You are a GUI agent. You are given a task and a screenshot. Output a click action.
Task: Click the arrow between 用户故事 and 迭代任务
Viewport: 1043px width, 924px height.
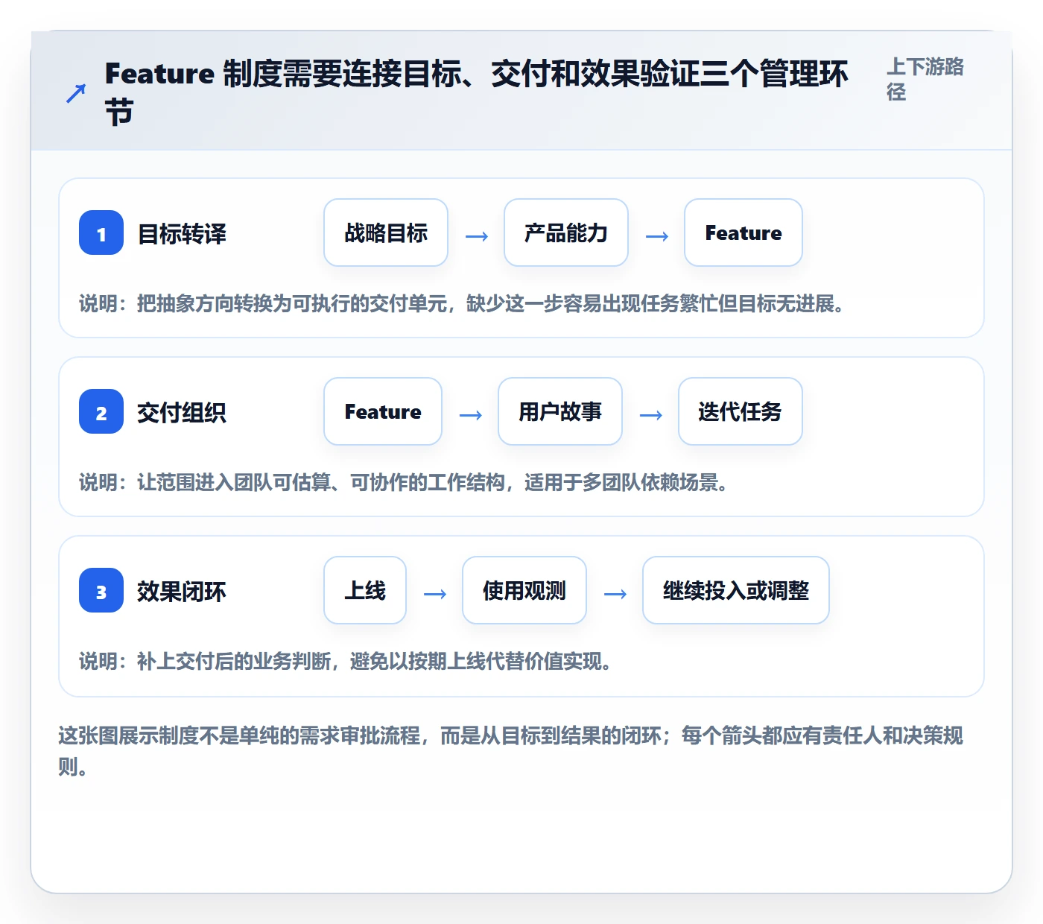pyautogui.click(x=651, y=415)
